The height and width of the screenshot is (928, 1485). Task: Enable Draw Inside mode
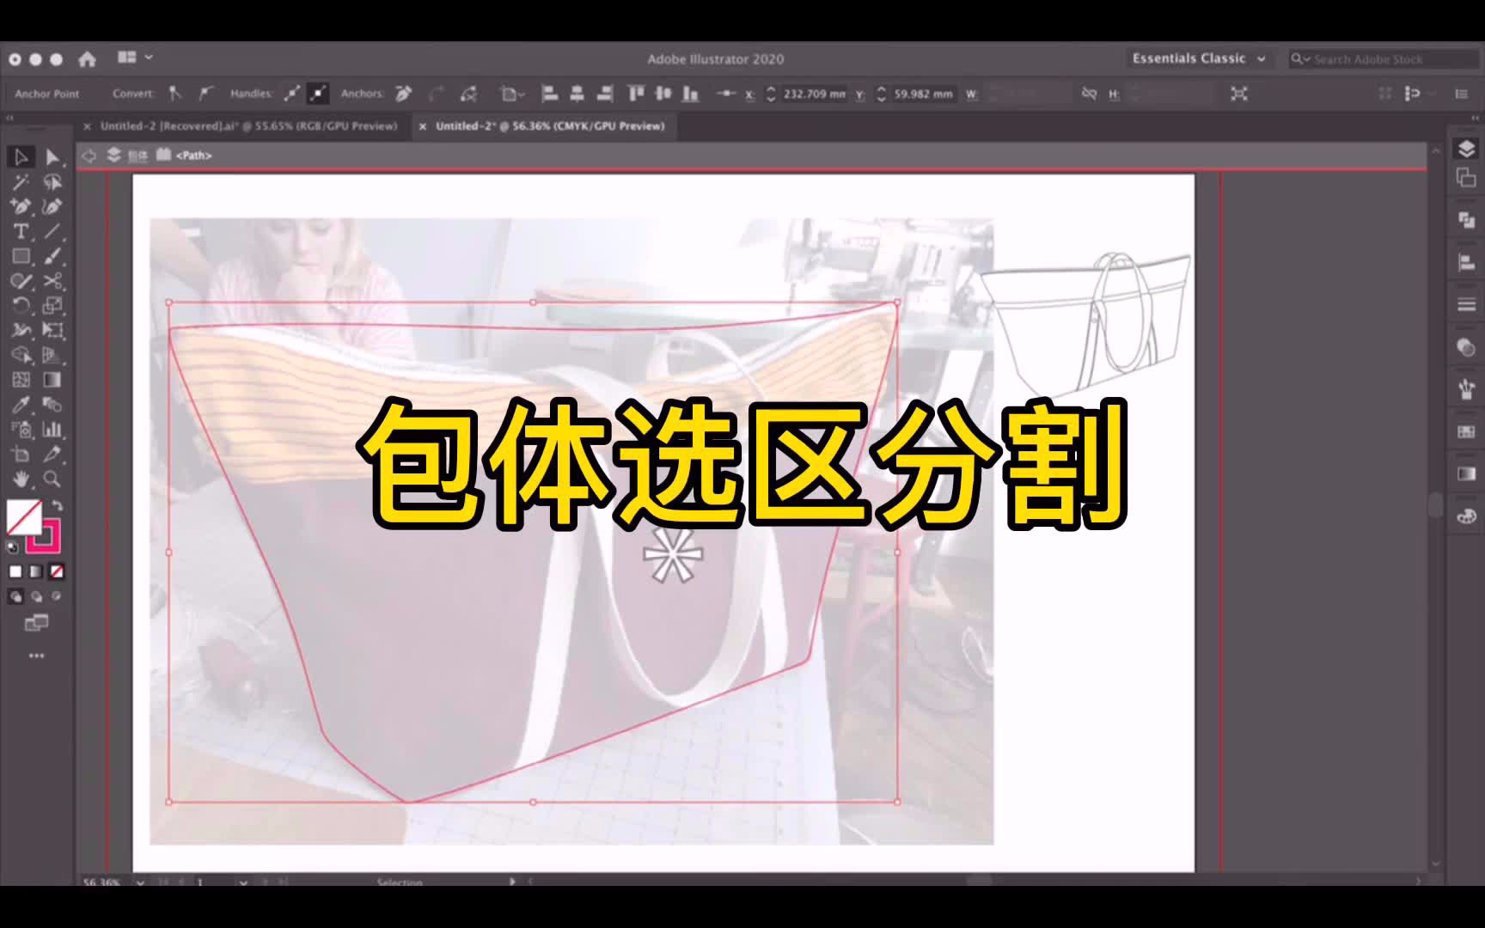tap(57, 596)
